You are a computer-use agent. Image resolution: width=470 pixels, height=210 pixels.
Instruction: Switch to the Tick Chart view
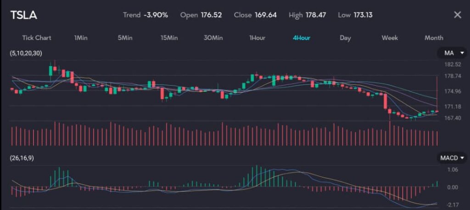[x=37, y=38]
